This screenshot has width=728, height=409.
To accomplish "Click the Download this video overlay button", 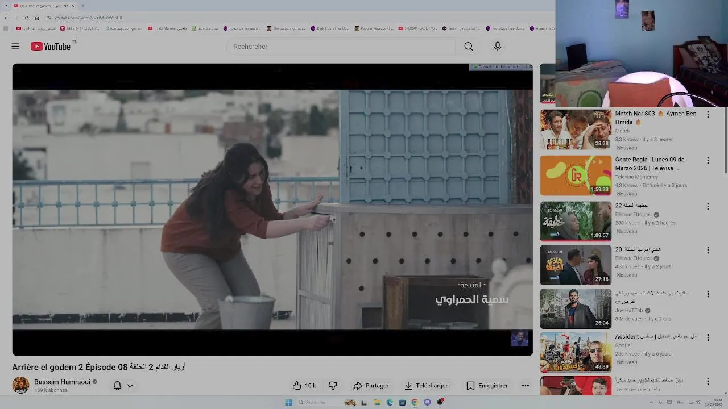I will 496,67.
